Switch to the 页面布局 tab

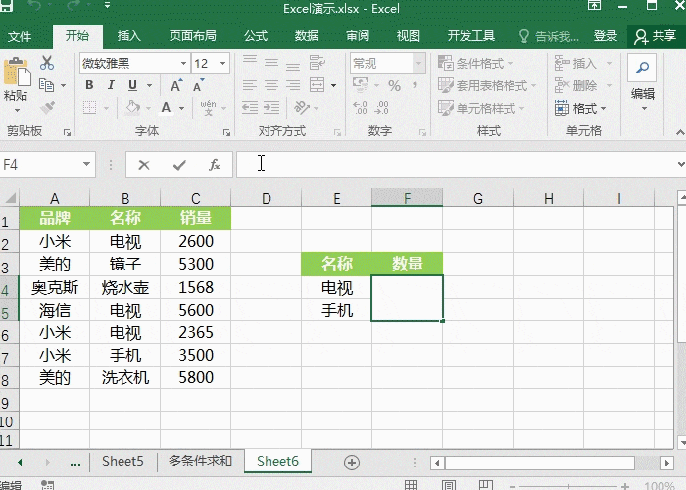[x=192, y=36]
